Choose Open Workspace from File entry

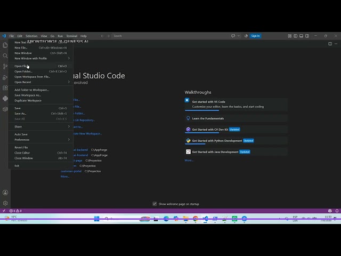(40, 77)
